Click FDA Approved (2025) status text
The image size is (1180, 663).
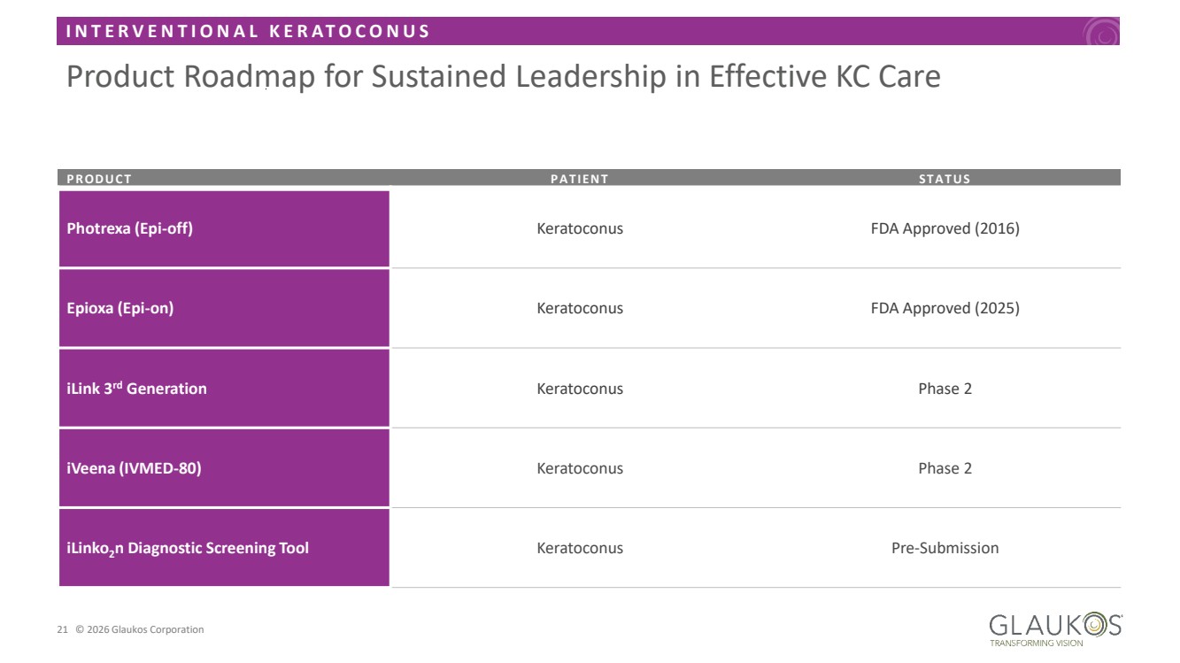click(945, 308)
